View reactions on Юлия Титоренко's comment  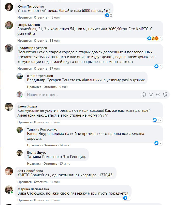coord(109,15)
